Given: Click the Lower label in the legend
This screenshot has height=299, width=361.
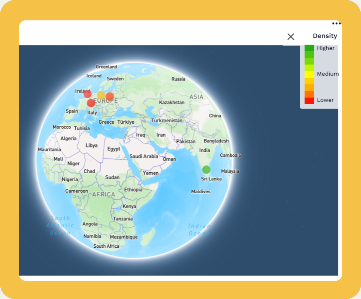Looking at the screenshot, I should click(325, 100).
